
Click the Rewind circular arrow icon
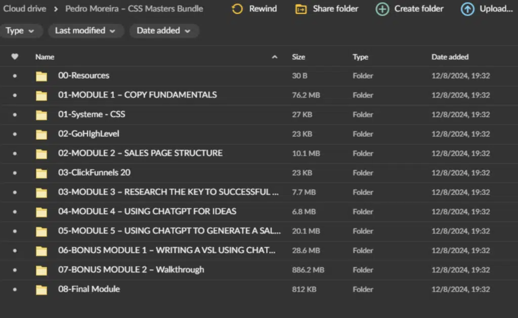pos(237,9)
